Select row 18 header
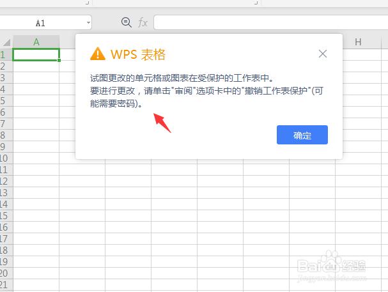This screenshot has width=388, height=292. point(6,250)
